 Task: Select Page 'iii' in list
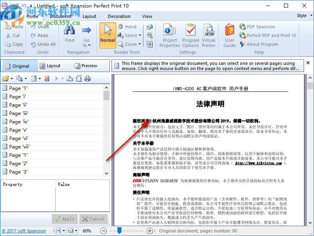(x=52, y=113)
